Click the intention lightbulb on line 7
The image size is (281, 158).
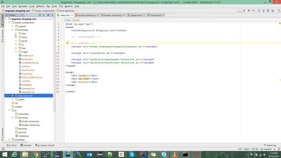click(x=68, y=43)
